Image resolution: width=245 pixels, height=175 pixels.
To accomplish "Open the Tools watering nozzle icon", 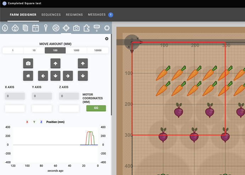I will (x=97, y=28).
